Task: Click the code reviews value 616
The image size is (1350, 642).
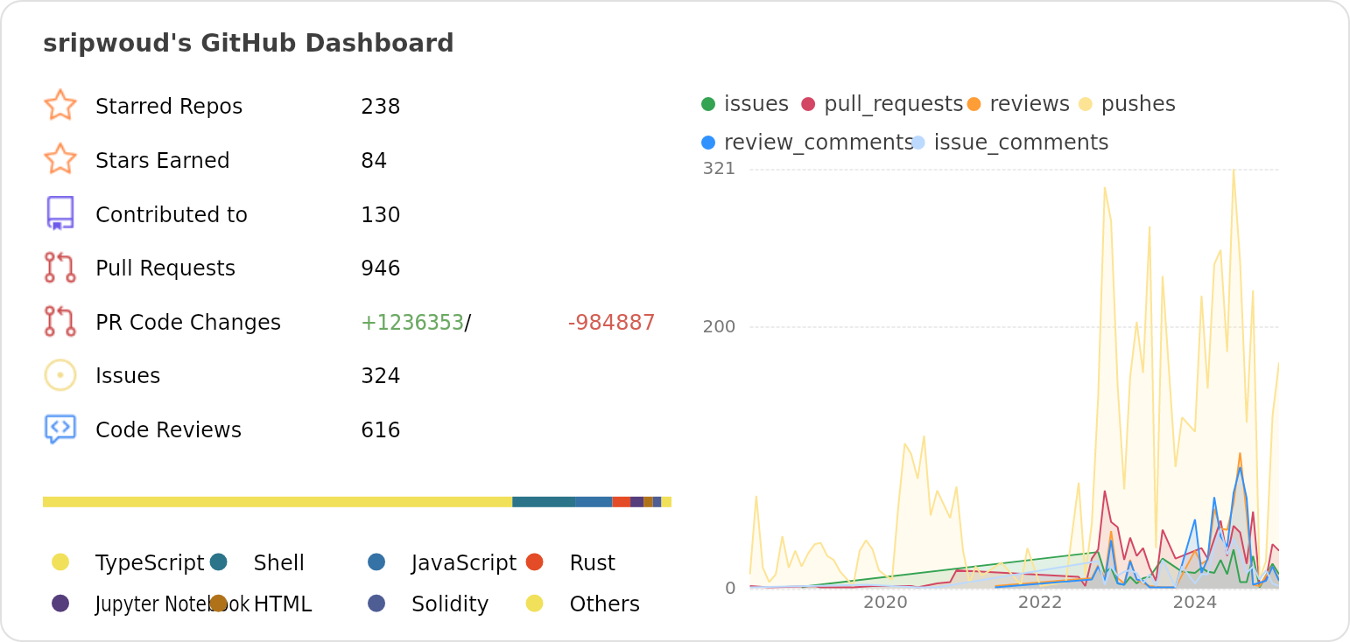Action: tap(381, 430)
